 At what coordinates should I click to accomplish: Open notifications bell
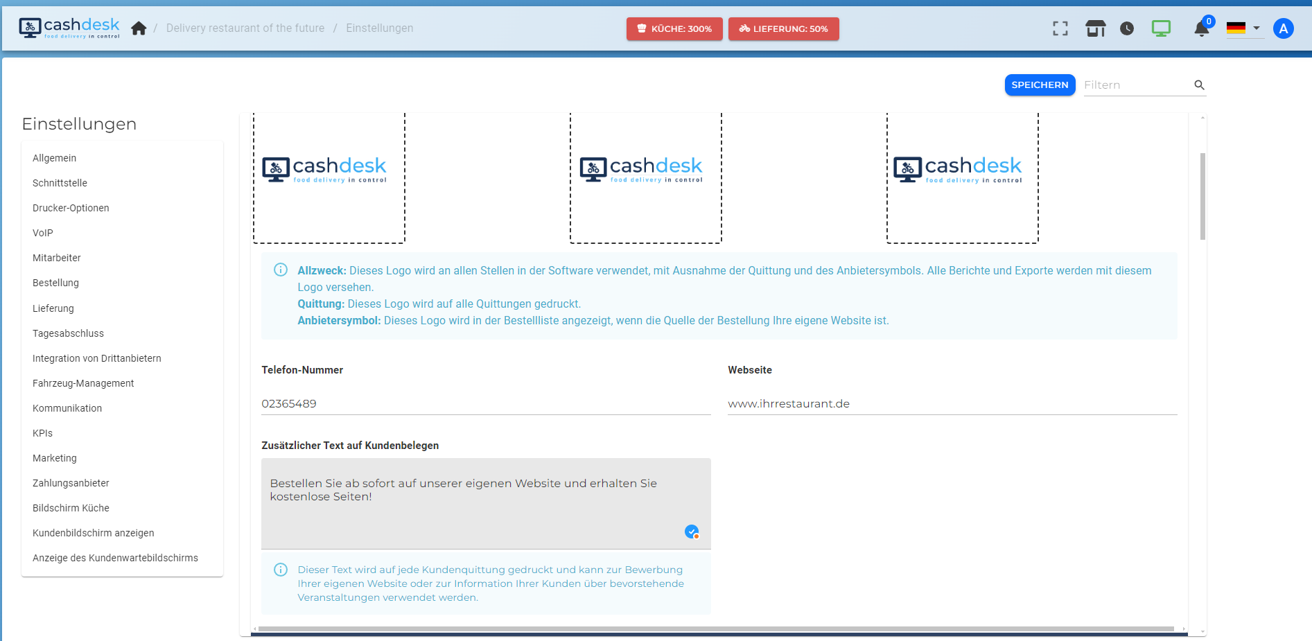(1202, 28)
